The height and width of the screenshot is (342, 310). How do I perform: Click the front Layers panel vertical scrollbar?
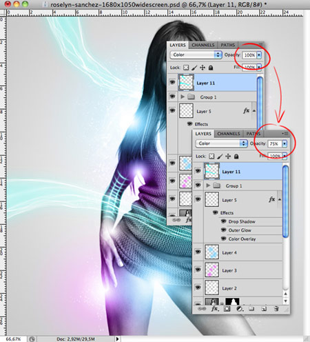point(285,201)
